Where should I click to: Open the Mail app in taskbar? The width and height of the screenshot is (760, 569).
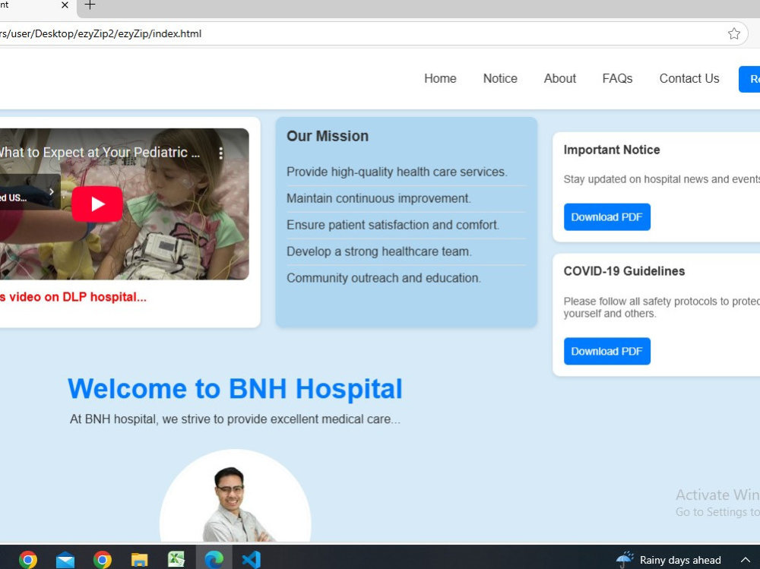point(65,559)
